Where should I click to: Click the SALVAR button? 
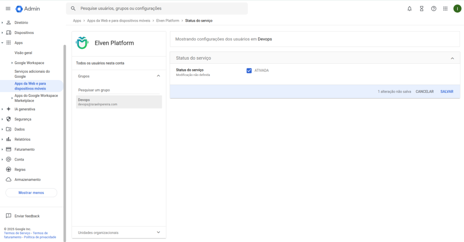(446, 91)
